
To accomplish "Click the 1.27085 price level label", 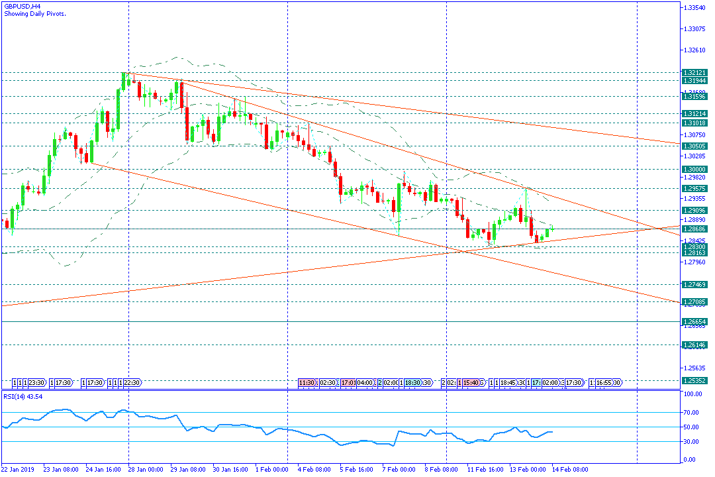I will click(x=694, y=302).
